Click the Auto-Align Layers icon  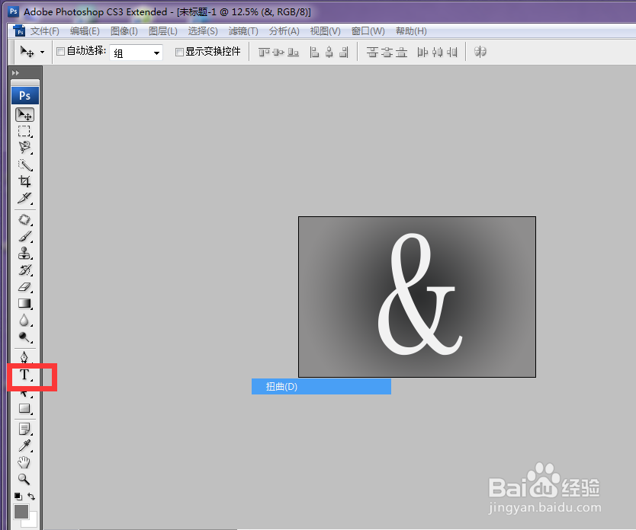coord(480,52)
